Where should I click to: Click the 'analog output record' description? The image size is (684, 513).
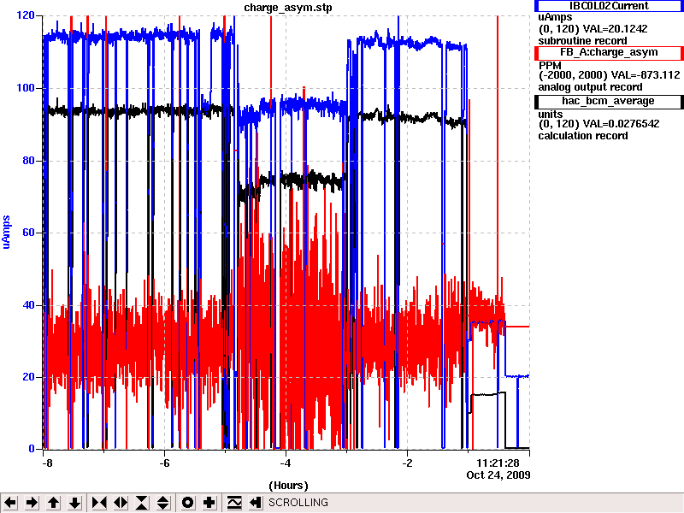click(x=590, y=87)
